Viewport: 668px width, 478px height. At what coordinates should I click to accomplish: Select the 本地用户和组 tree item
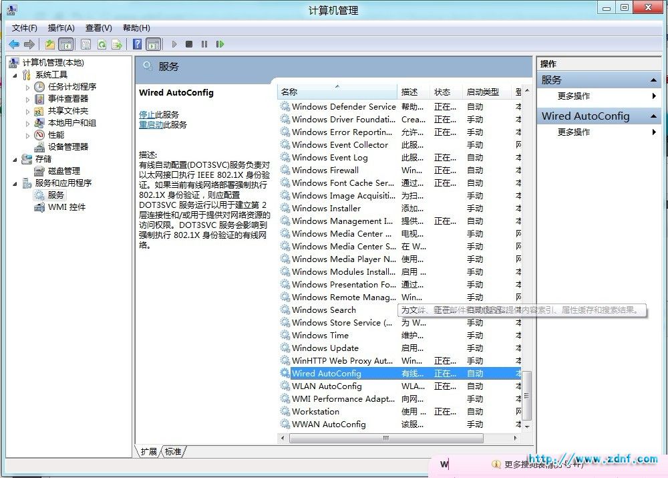click(72, 123)
